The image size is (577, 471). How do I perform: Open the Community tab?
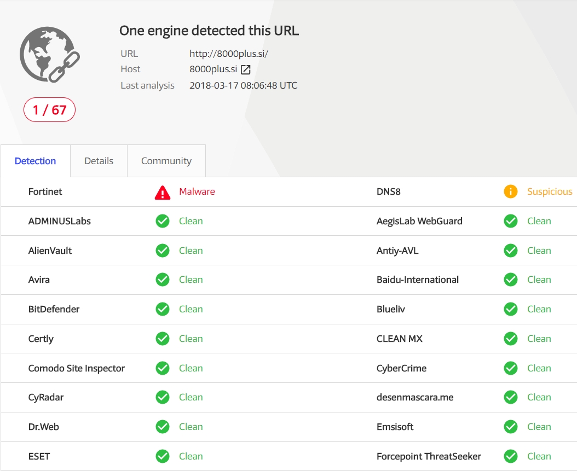[x=166, y=161]
